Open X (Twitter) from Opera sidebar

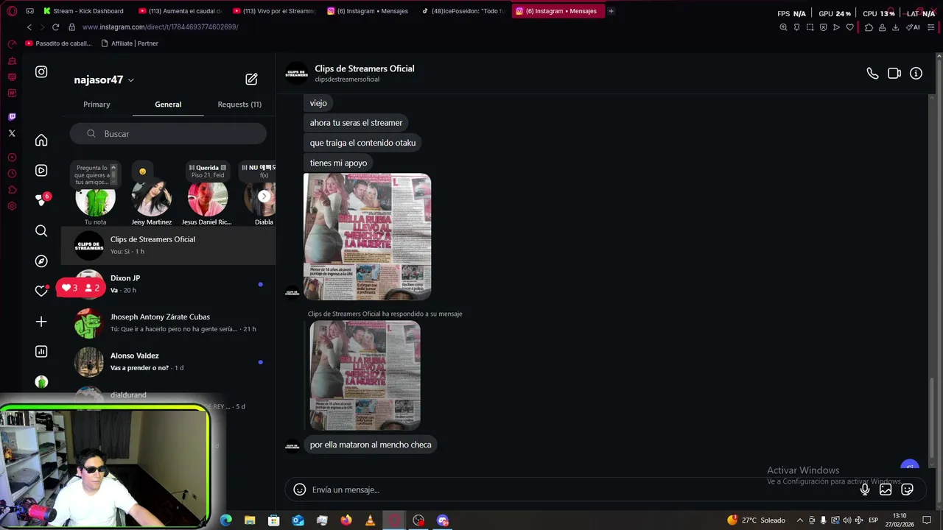12,133
